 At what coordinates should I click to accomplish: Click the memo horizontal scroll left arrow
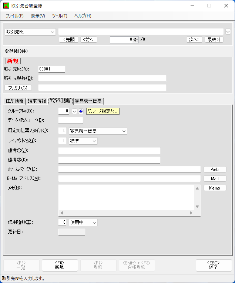[x=62, y=213]
